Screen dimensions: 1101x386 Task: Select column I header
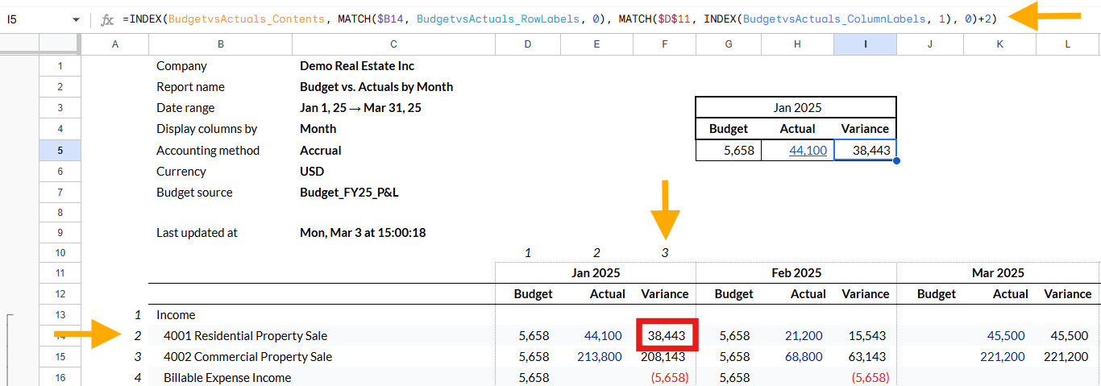pyautogui.click(x=865, y=44)
